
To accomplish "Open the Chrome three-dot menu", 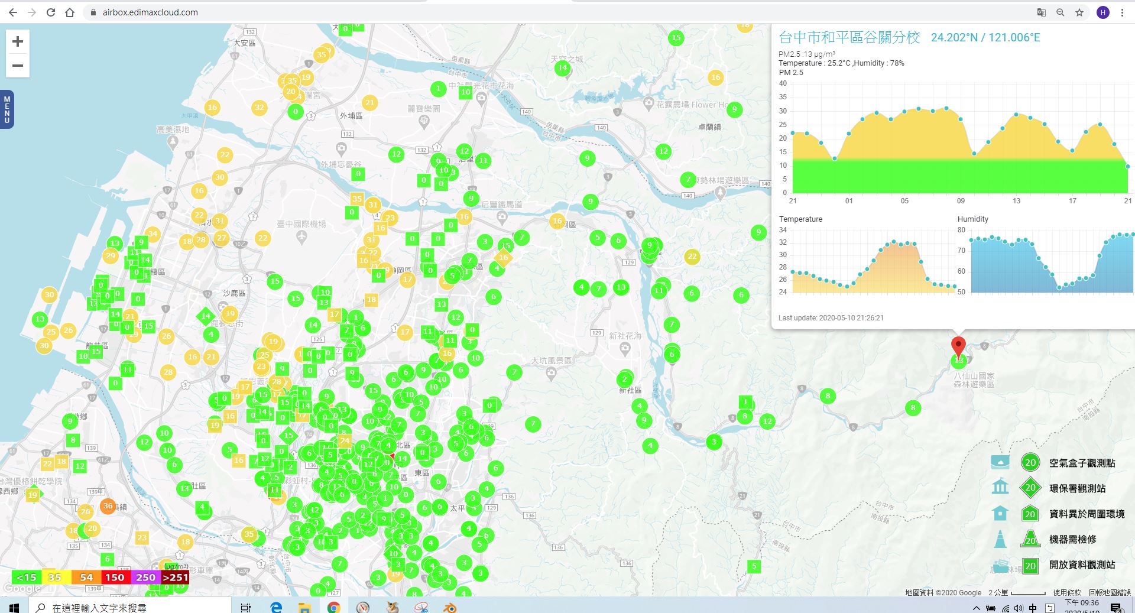I will pos(1122,12).
